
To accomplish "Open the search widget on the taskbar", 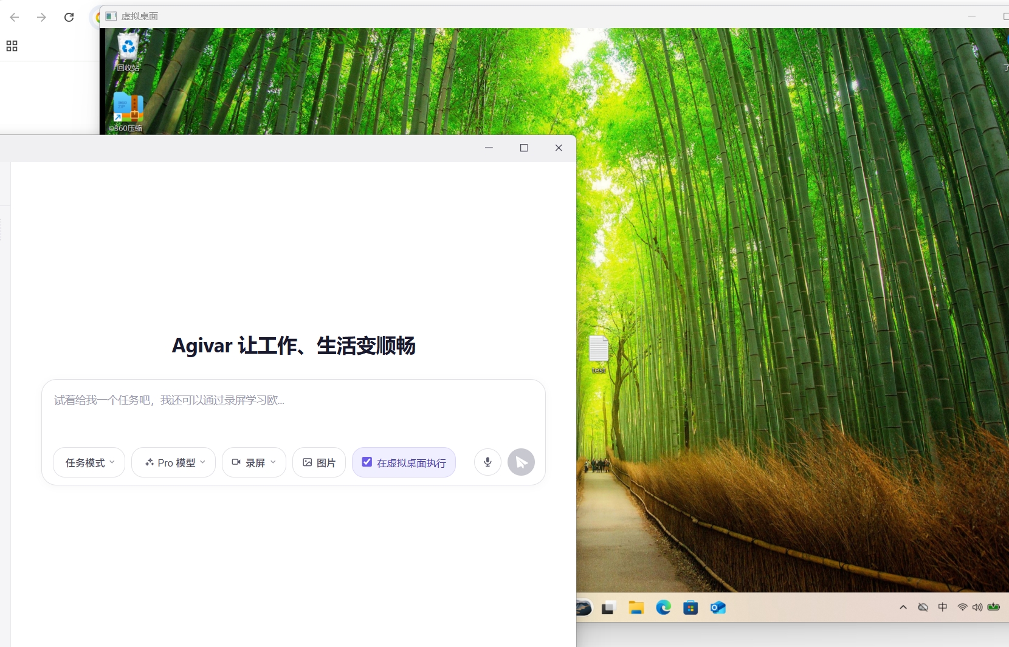I will tap(584, 608).
